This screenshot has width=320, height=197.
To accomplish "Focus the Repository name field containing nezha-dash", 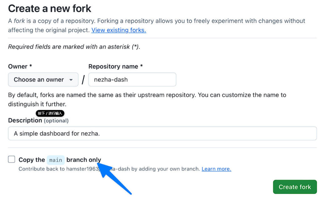I will click(x=132, y=80).
